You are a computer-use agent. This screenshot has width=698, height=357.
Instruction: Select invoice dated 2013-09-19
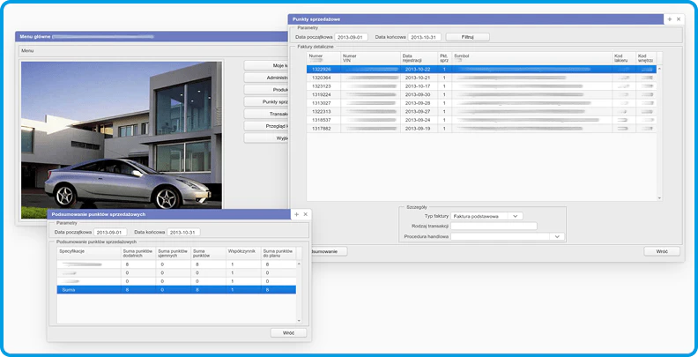pyautogui.click(x=415, y=128)
